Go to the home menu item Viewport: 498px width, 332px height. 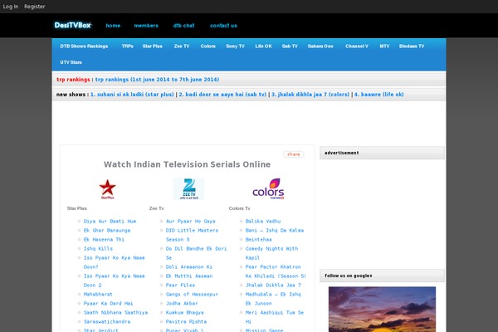[x=113, y=26]
